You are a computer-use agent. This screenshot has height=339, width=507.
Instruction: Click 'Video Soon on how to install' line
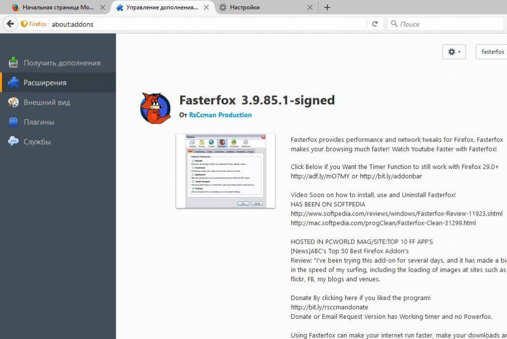[x=373, y=195]
